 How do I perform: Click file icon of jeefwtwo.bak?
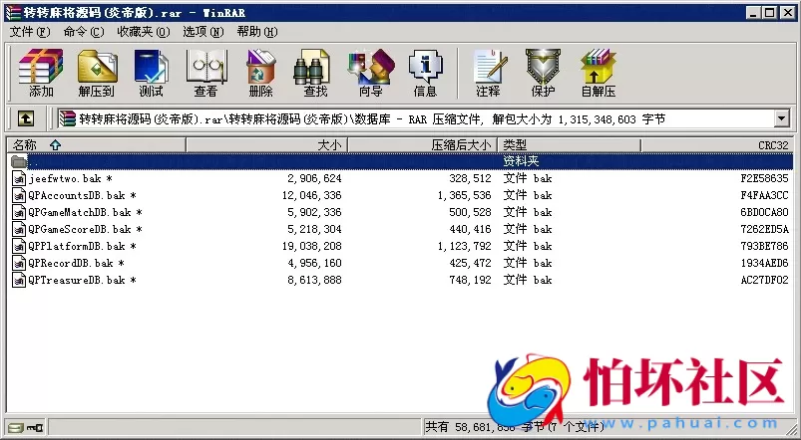click(x=19, y=178)
